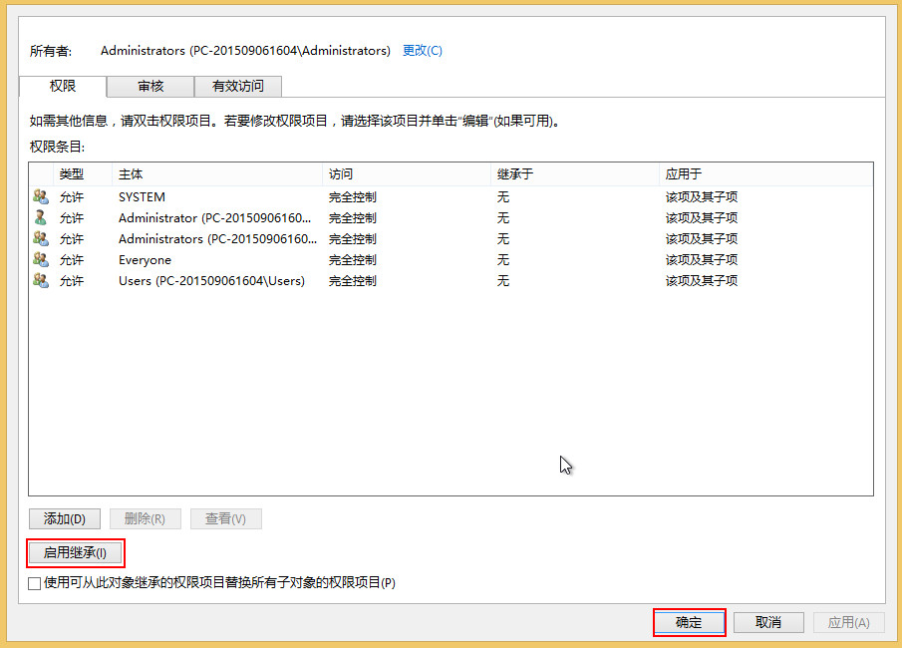
Task: Click the group icon next to Everyone
Action: pyautogui.click(x=41, y=259)
